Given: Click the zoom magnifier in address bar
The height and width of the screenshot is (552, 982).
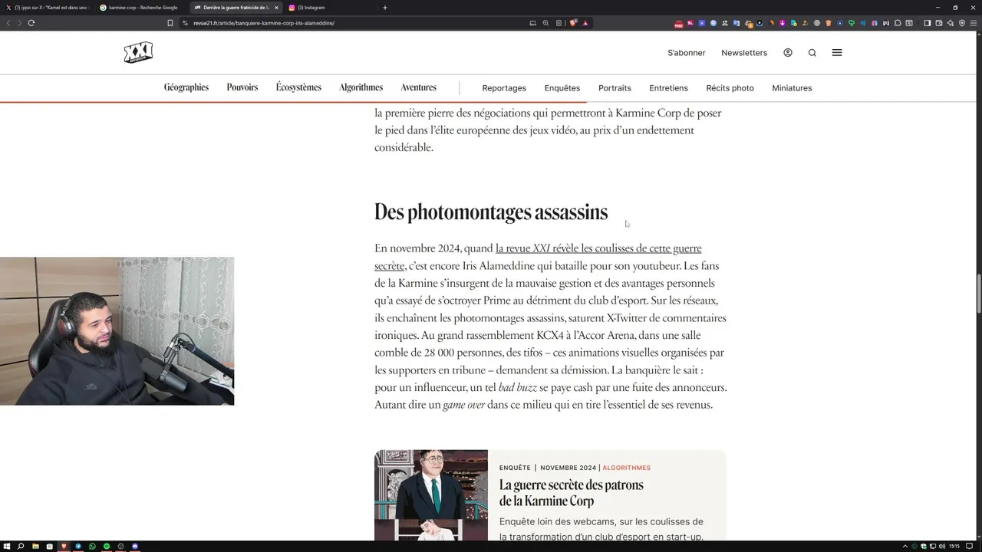Looking at the screenshot, I should coord(545,23).
